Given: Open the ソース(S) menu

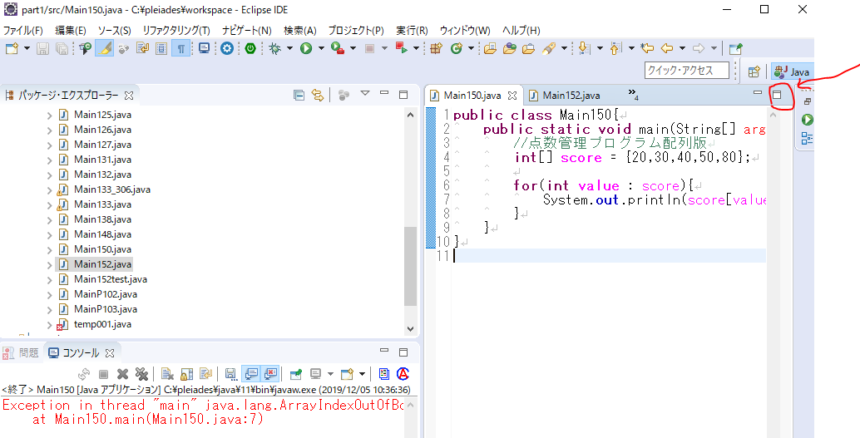Looking at the screenshot, I should (x=114, y=30).
